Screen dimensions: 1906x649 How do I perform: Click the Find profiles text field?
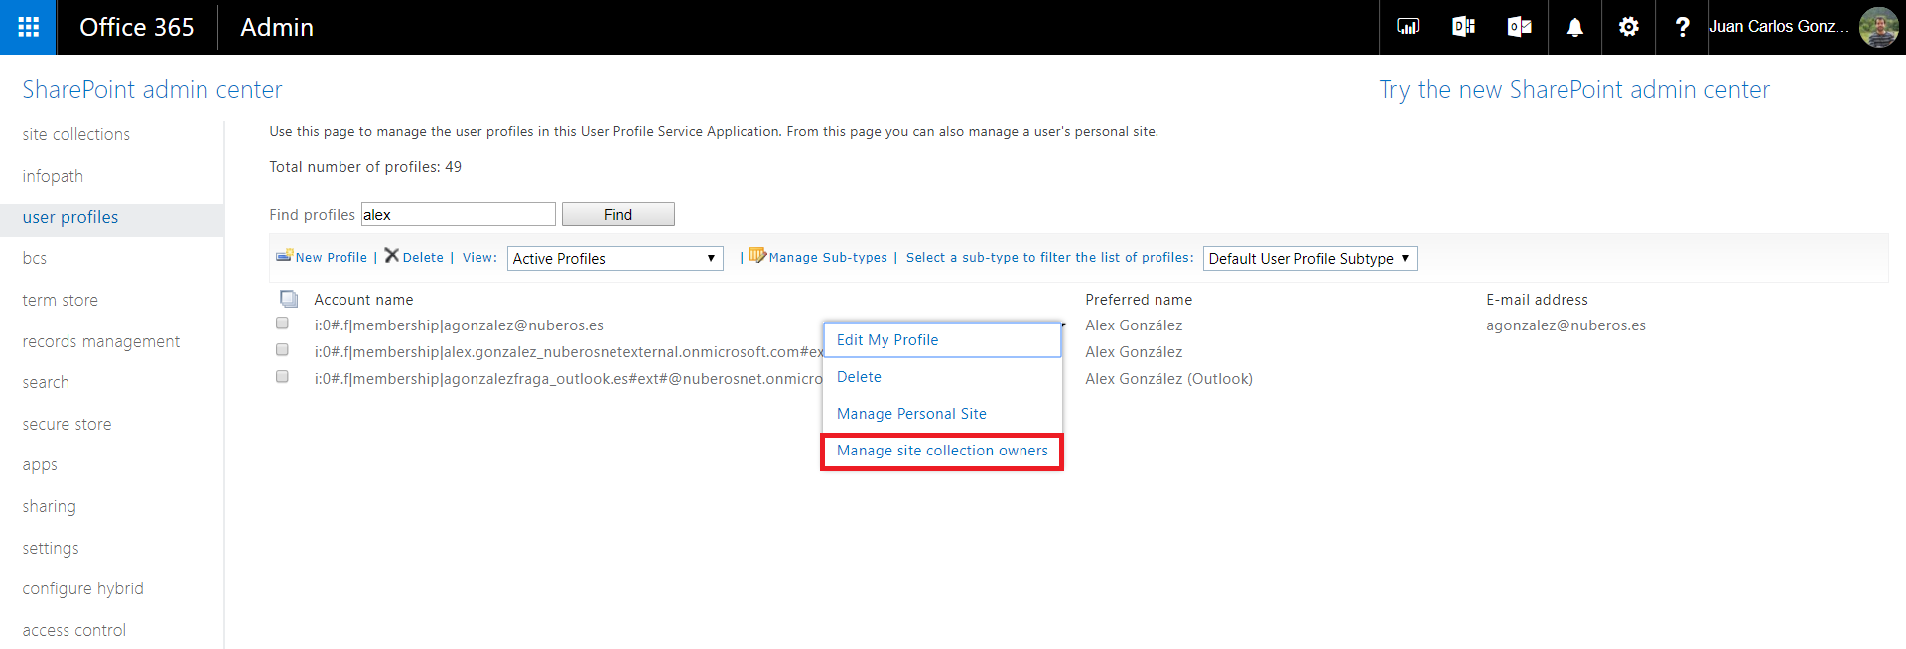458,215
